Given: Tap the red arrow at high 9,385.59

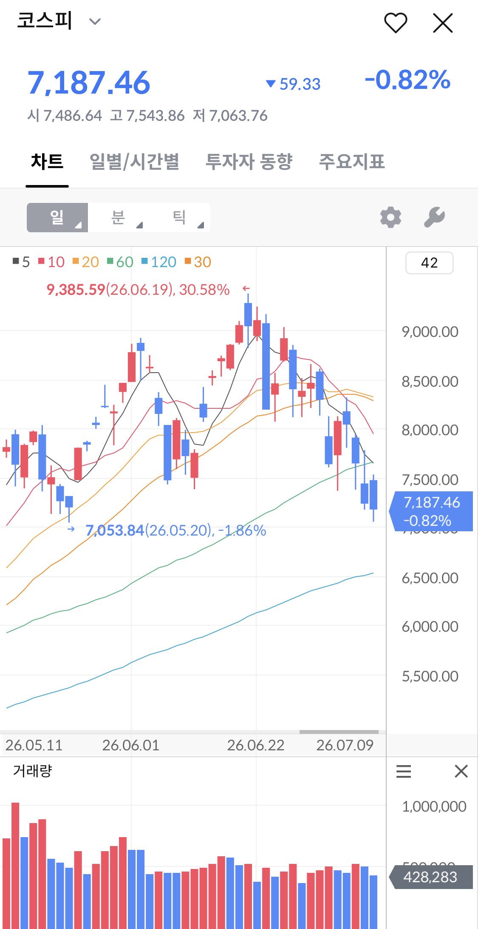Looking at the screenshot, I should 246,288.
